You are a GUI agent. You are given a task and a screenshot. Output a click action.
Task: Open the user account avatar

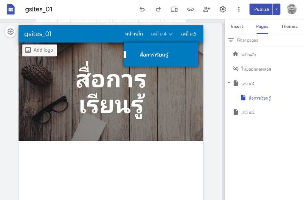click(292, 9)
